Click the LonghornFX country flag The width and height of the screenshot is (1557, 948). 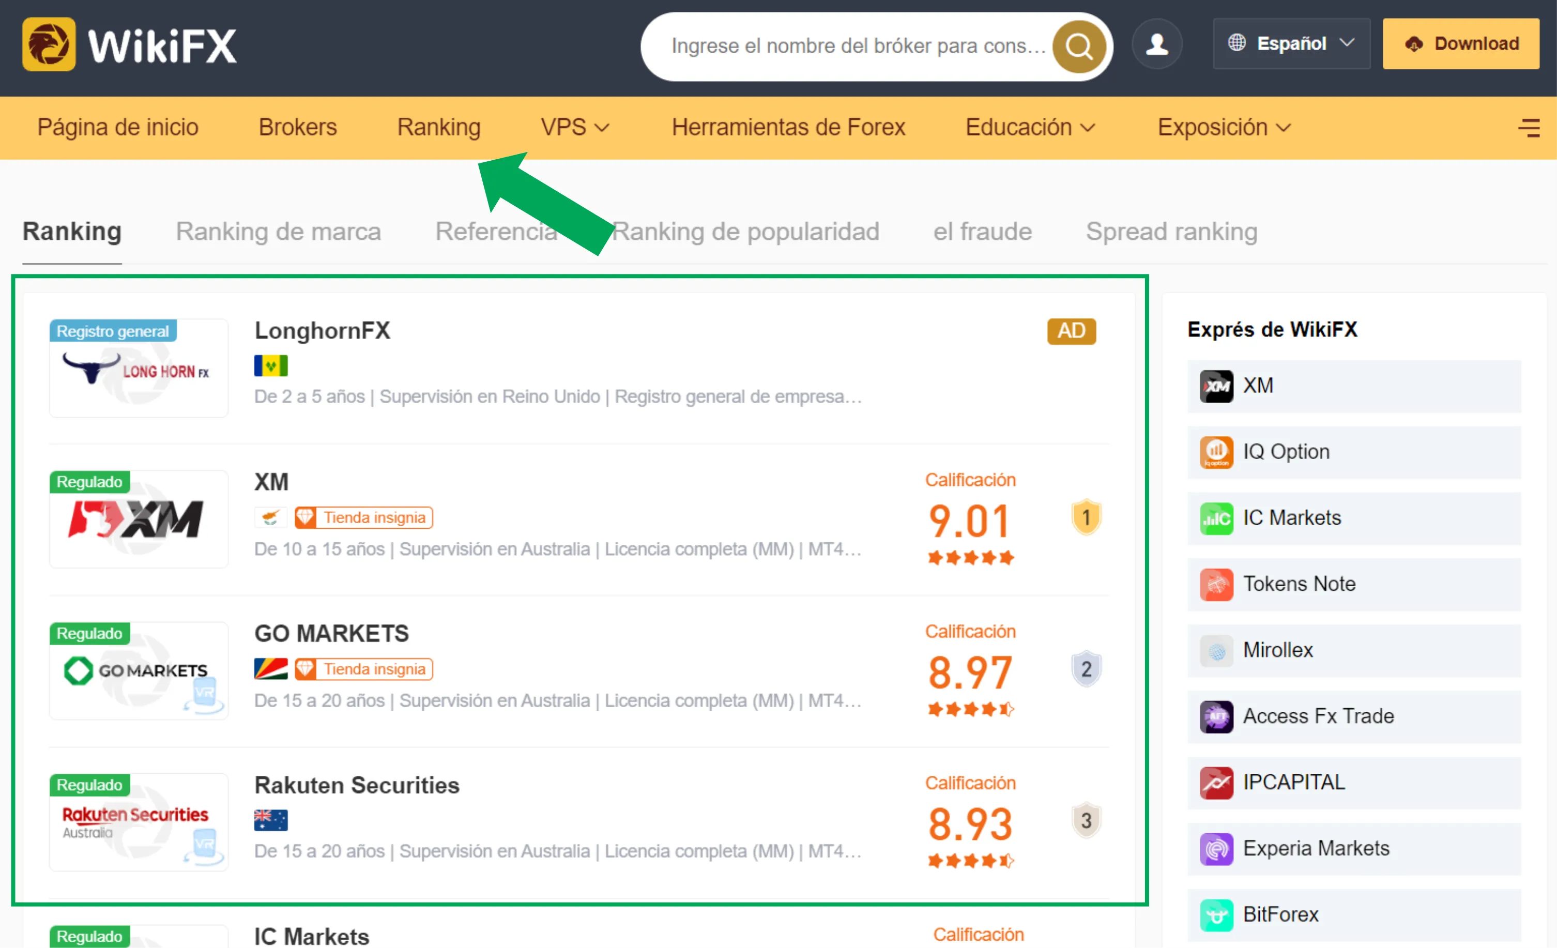tap(270, 365)
